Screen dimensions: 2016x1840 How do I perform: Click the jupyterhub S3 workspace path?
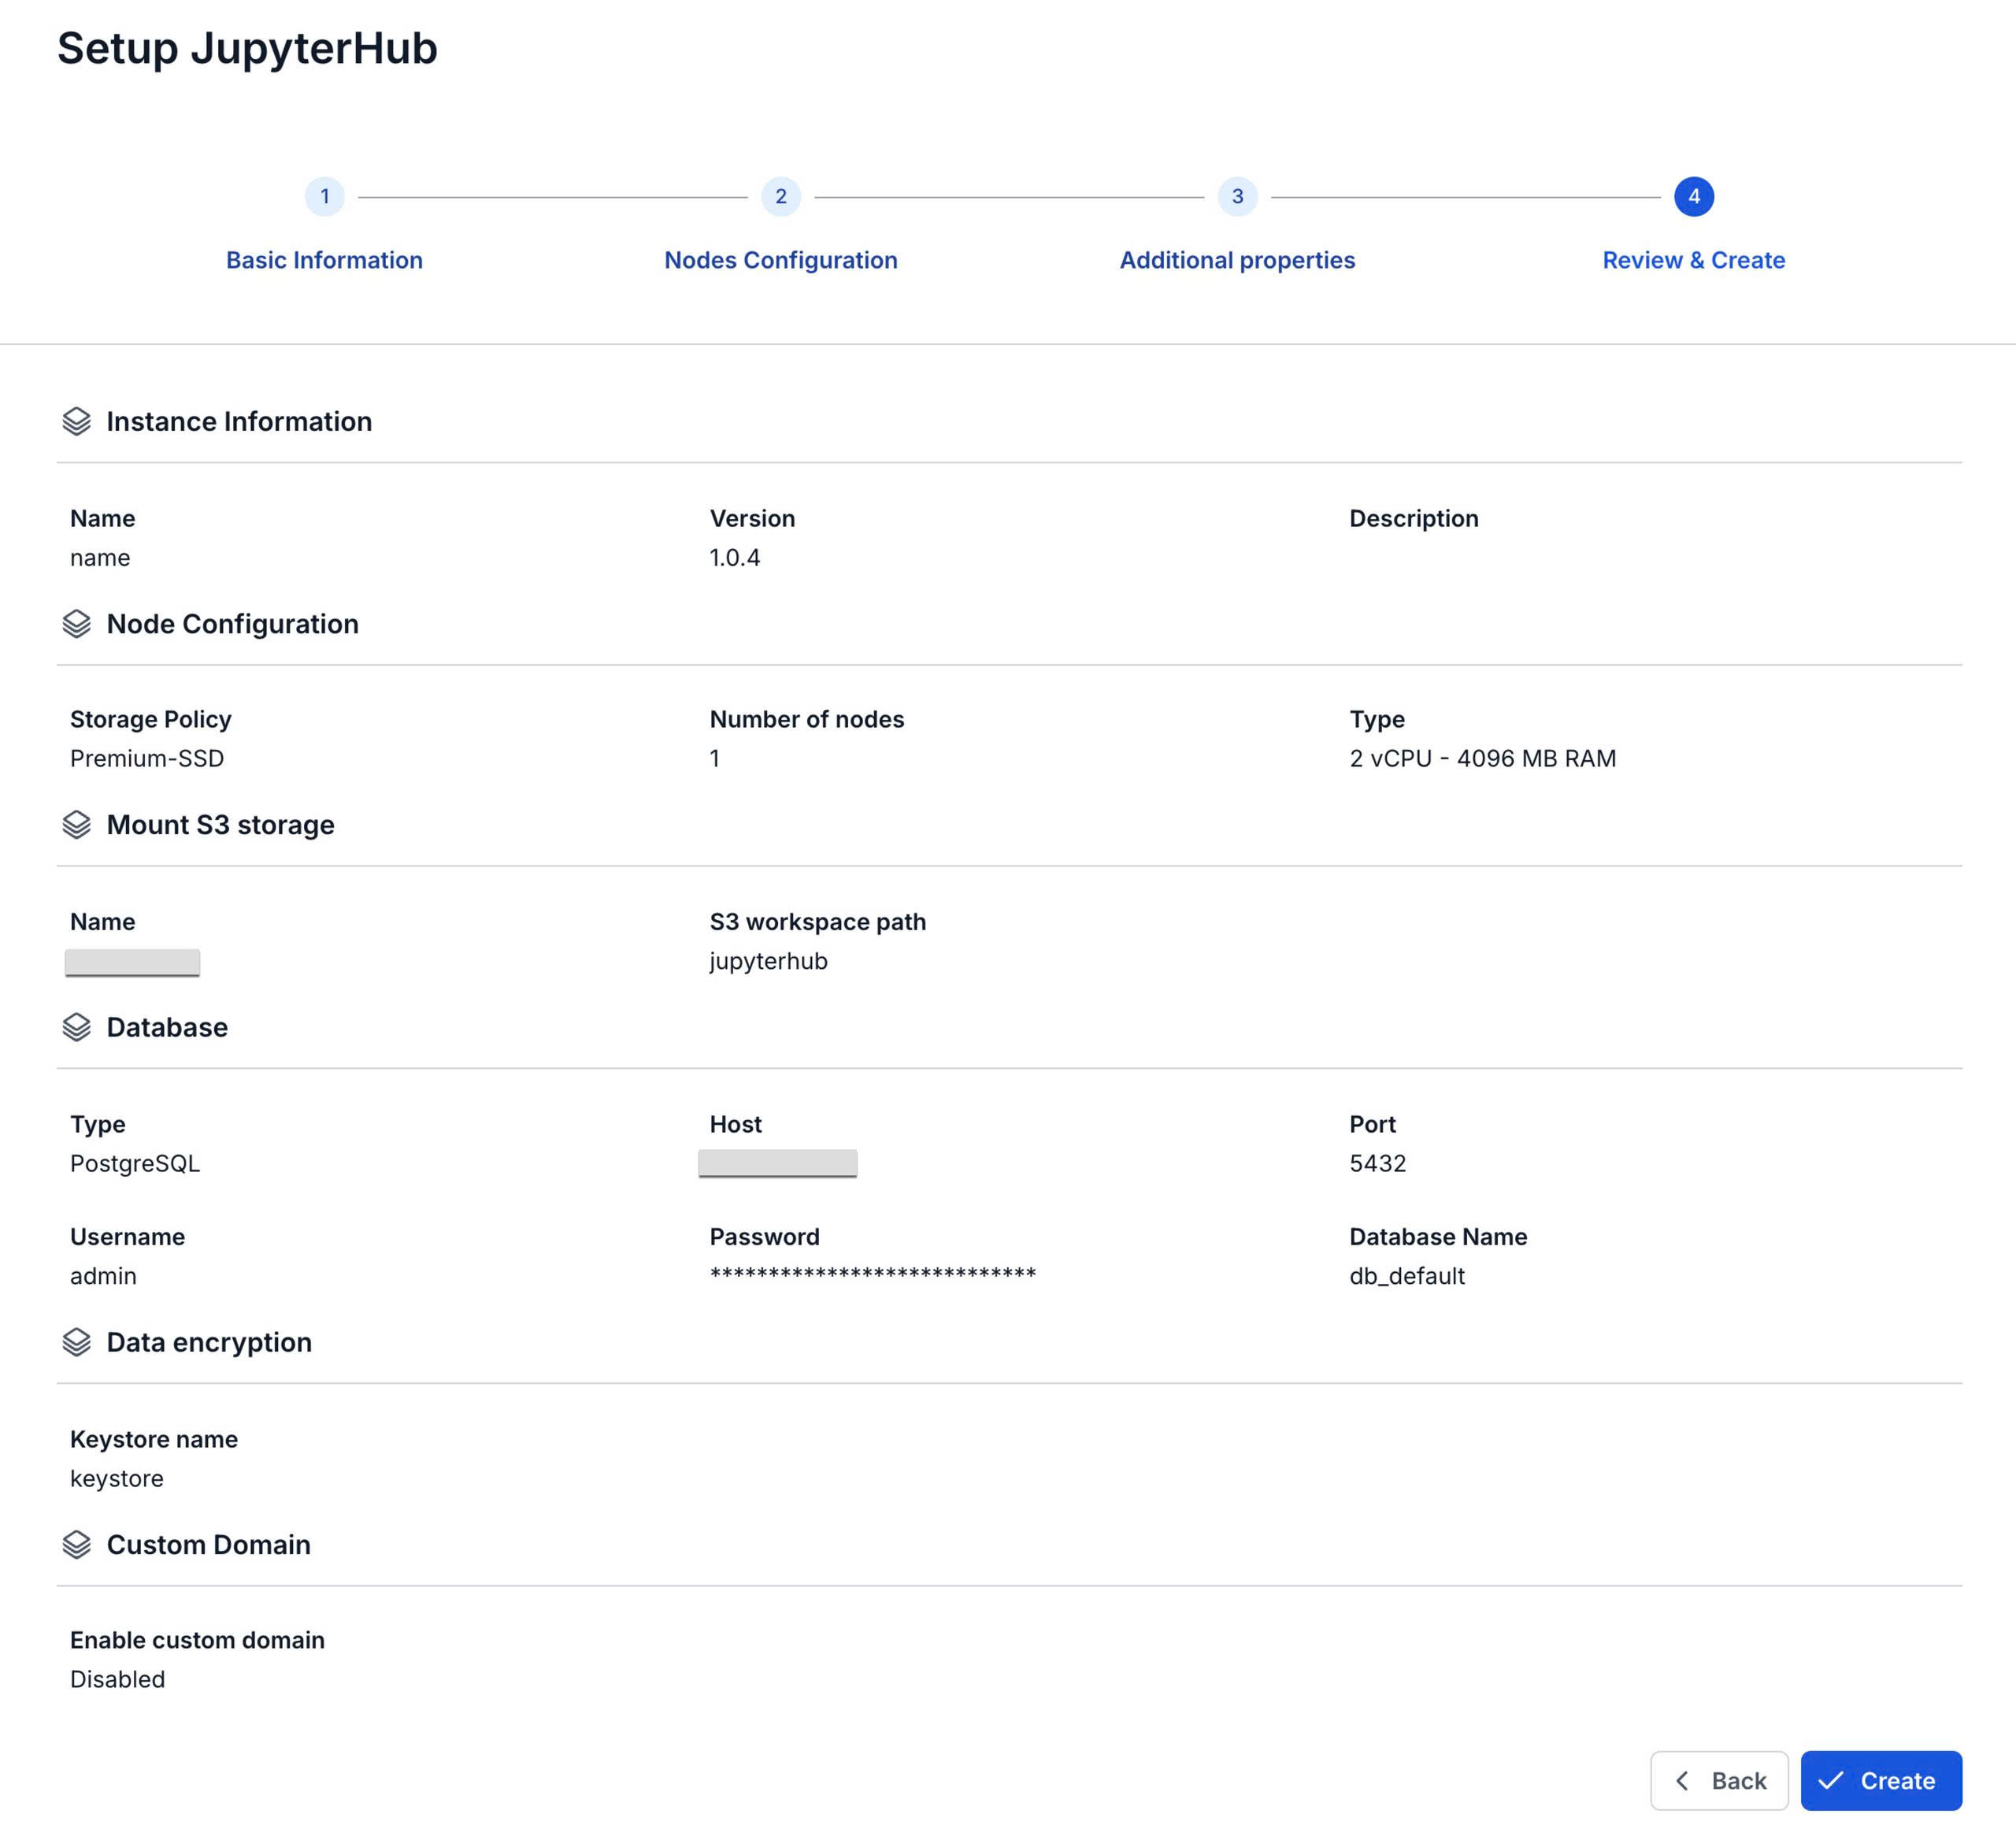pyautogui.click(x=769, y=962)
